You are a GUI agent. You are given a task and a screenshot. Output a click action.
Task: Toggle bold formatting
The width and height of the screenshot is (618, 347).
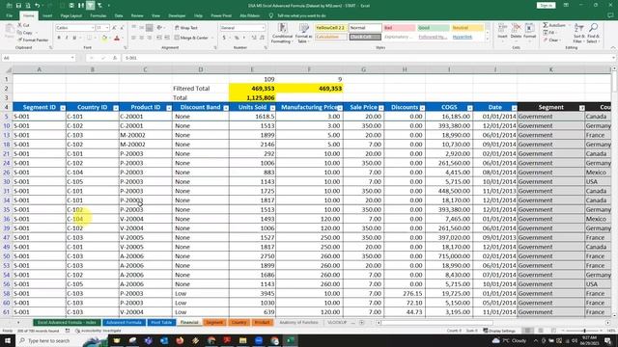point(59,38)
